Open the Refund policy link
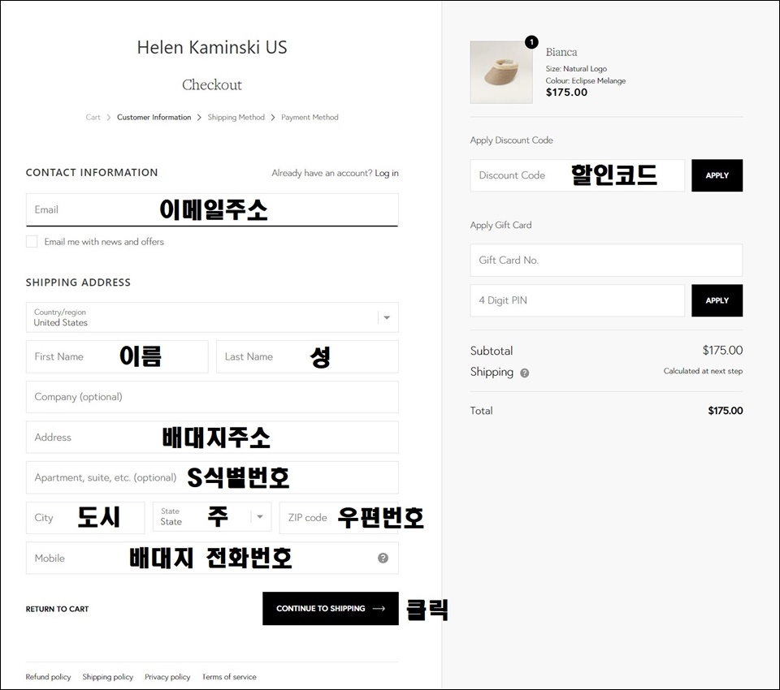The image size is (780, 690). (x=48, y=676)
